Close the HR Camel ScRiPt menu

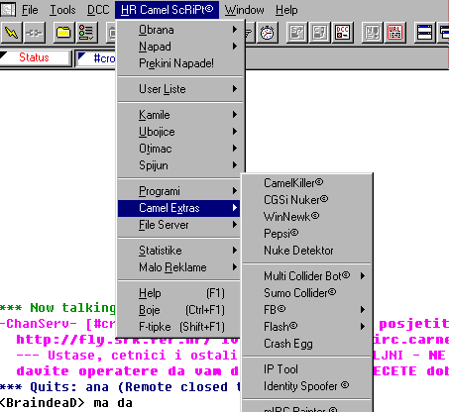click(x=167, y=10)
